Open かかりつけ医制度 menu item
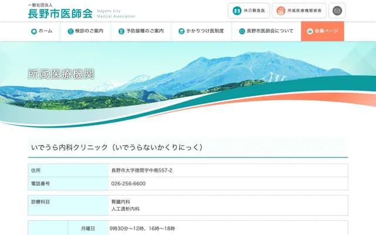The image size is (376, 235). [x=202, y=31]
